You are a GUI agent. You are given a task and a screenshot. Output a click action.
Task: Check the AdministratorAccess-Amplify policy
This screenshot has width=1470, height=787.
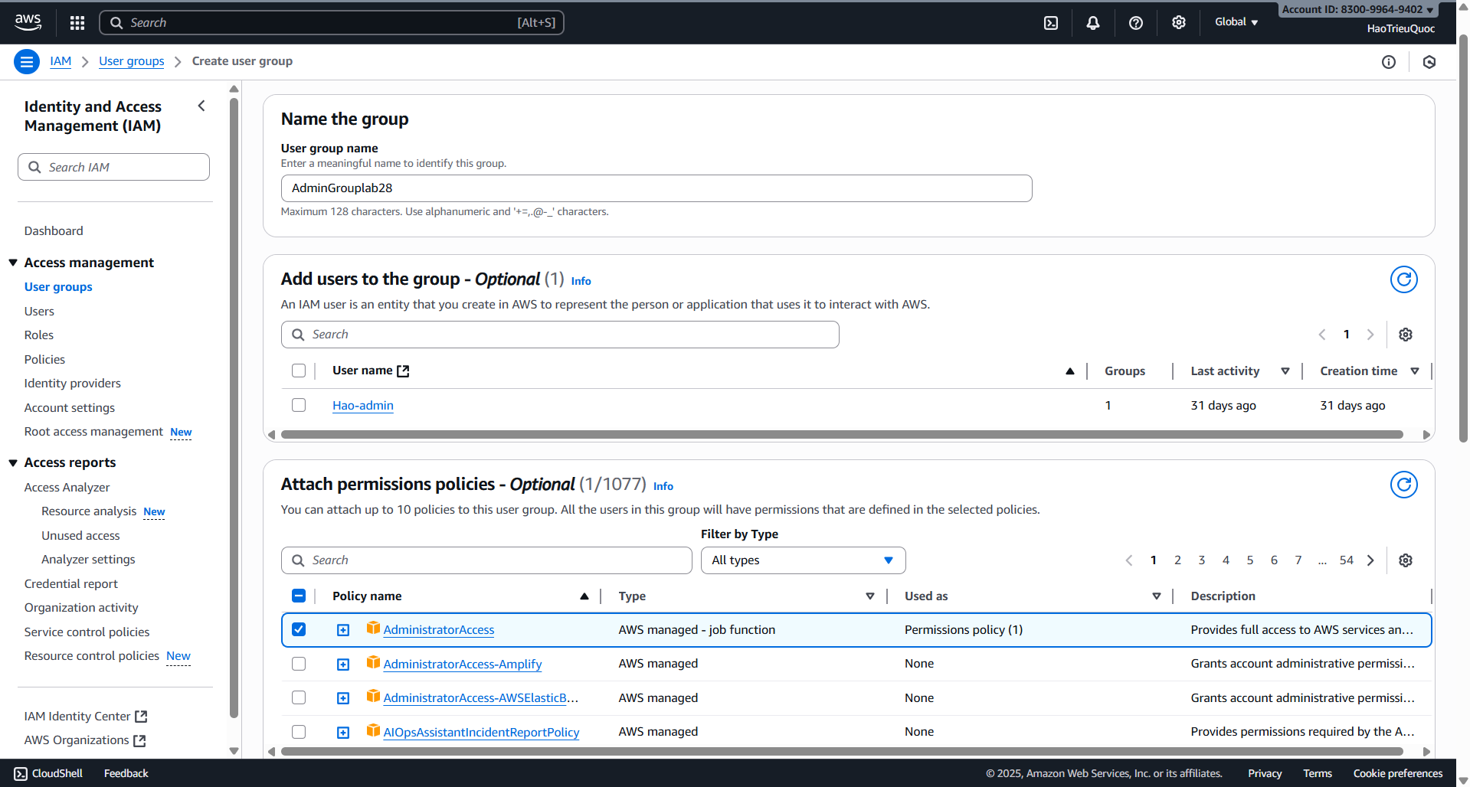(299, 664)
